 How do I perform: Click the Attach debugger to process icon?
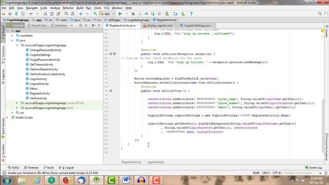[153, 14]
